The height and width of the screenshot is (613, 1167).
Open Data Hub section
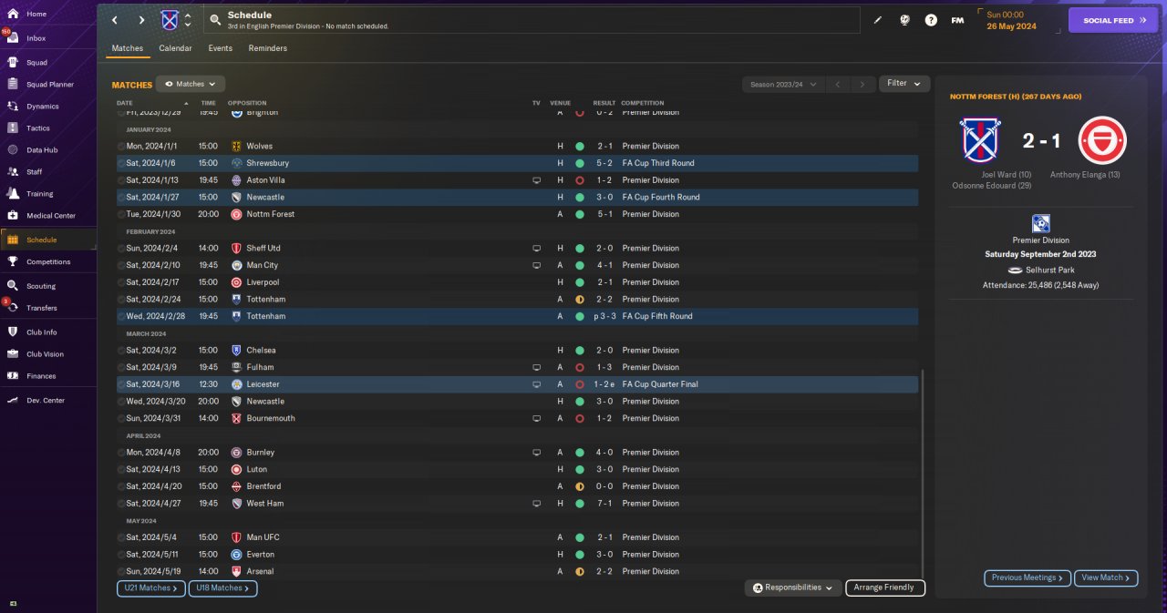coord(42,150)
